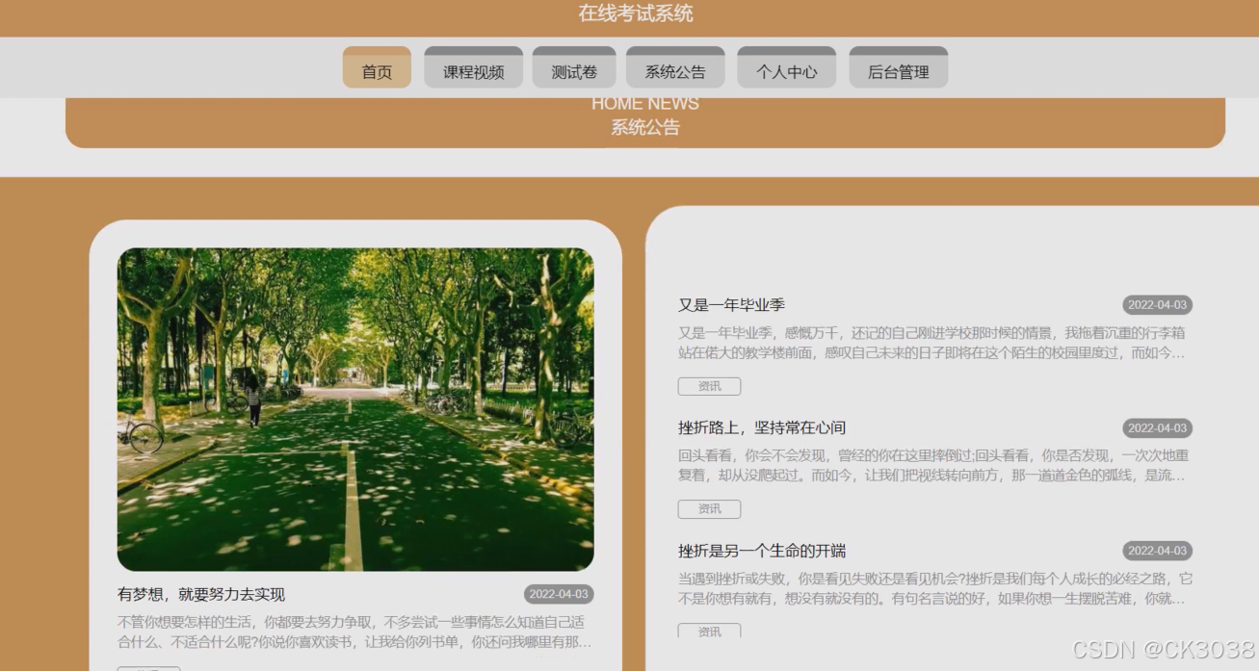Click the 2022-04-03 badge beside 又是一年毕业季
Image resolution: width=1259 pixels, height=671 pixels.
1157,304
